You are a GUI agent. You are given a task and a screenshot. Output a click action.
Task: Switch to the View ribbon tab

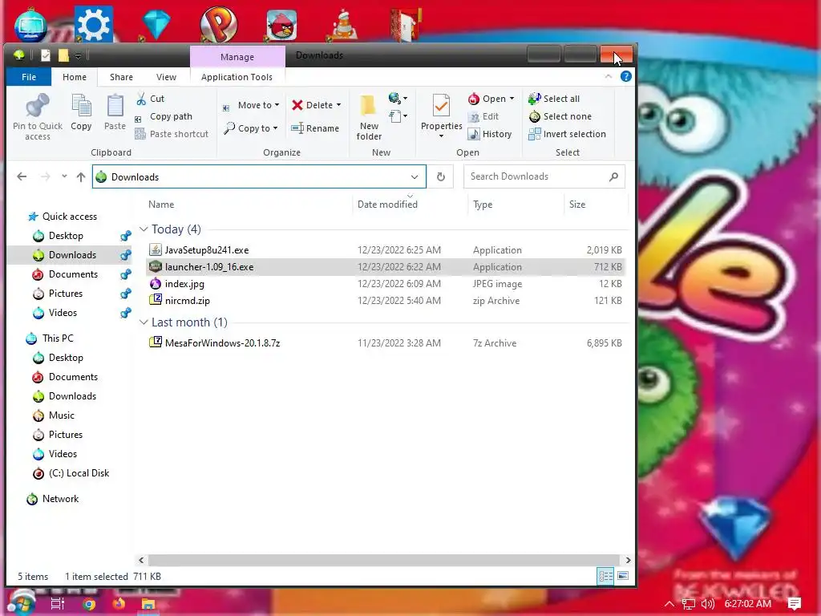(x=166, y=77)
